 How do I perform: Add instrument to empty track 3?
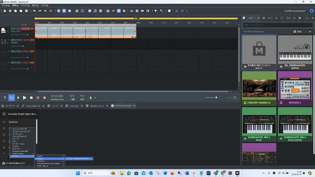[x=3, y=53]
